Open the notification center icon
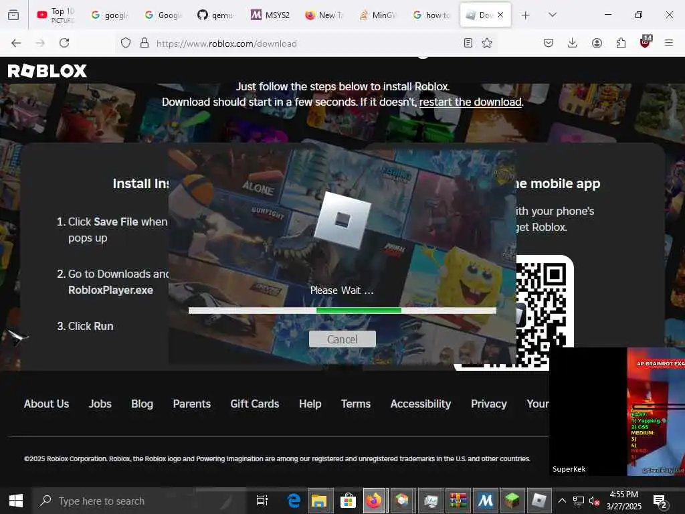This screenshot has width=685, height=514. [659, 502]
